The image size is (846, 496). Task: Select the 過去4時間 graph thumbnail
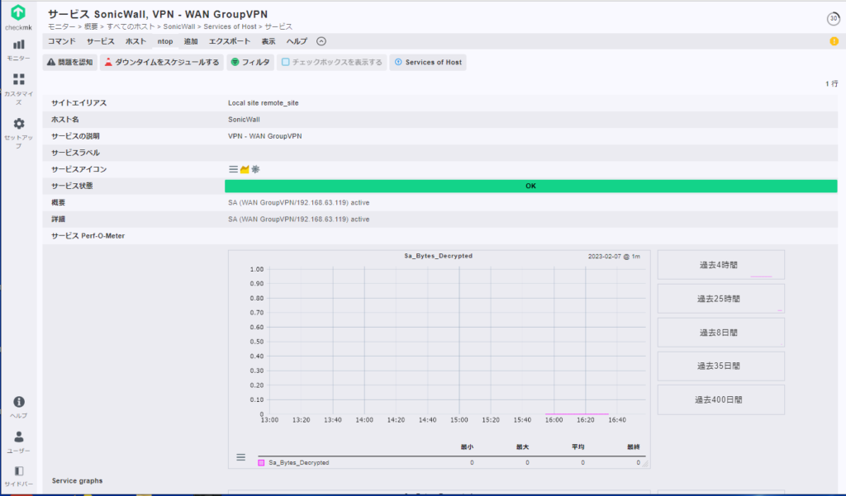point(720,265)
